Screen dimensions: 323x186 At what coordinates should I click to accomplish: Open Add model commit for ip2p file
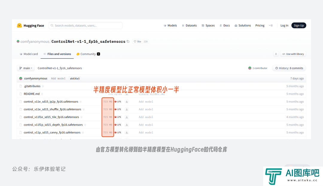click(x=146, y=102)
